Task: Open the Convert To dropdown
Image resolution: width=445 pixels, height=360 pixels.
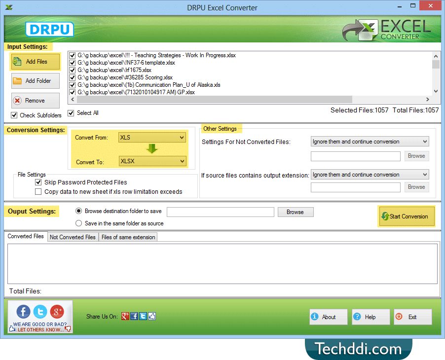Action: pyautogui.click(x=152, y=161)
